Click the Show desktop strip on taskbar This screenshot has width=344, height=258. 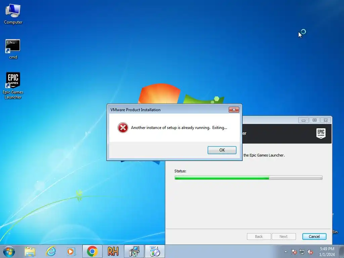(342, 251)
